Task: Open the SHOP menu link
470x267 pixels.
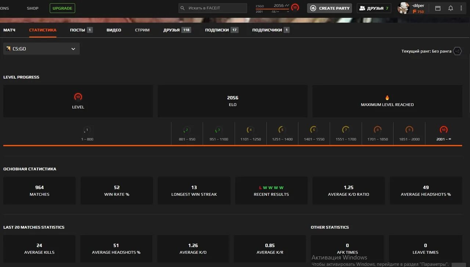Action: coord(32,8)
